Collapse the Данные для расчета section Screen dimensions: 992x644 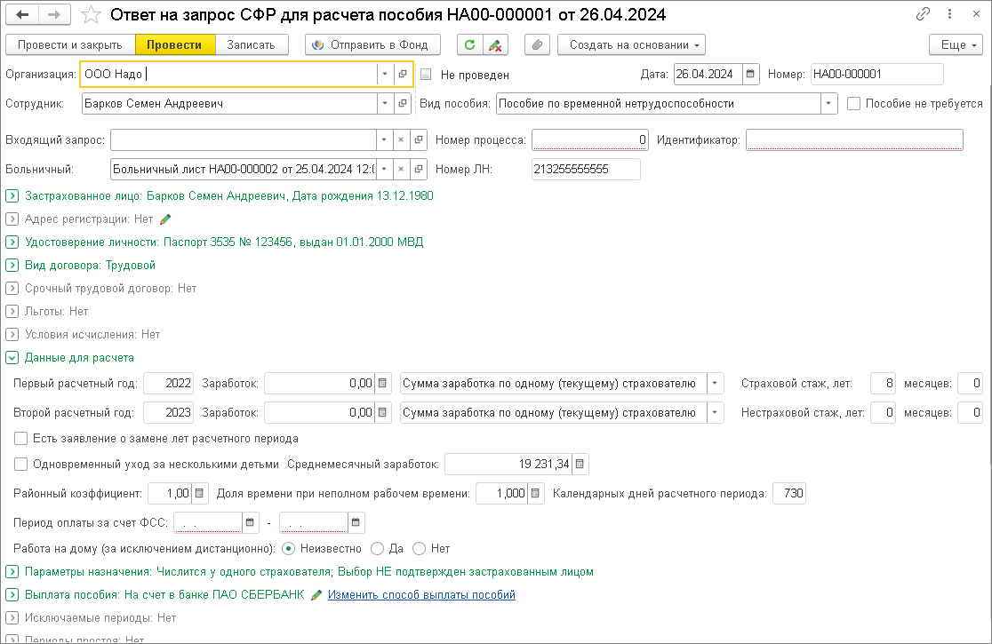(12, 358)
